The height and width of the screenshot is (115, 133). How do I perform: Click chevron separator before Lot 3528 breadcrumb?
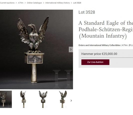(71, 3)
